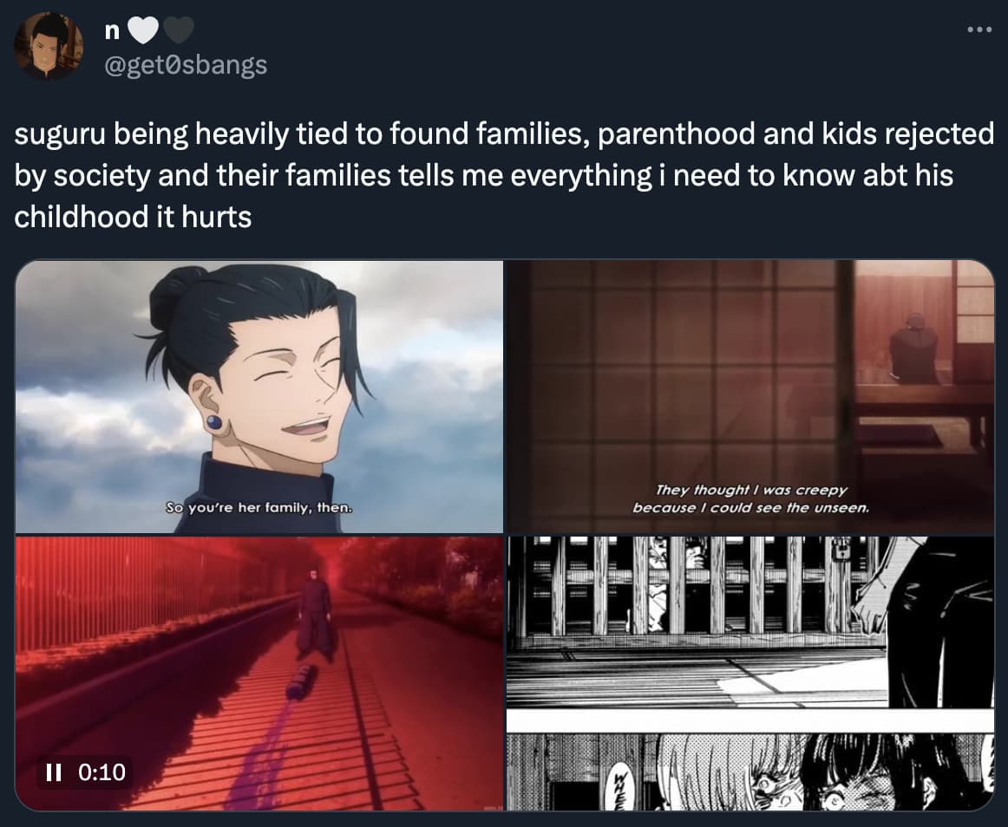Click the character sitting at the table
Viewport: 1008px width, 827px height.
913,350
